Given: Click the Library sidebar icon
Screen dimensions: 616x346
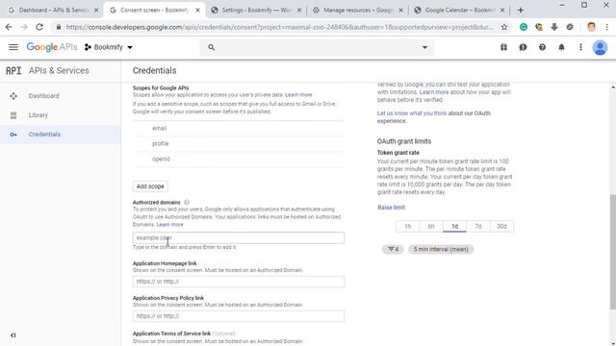Looking at the screenshot, I should point(13,115).
